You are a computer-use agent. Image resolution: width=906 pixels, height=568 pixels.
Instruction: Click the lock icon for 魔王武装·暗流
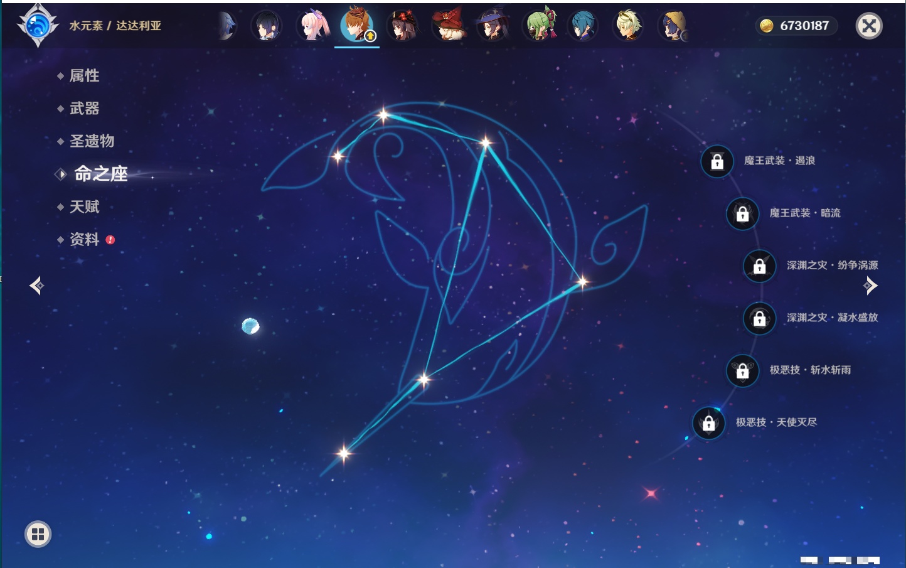(742, 213)
